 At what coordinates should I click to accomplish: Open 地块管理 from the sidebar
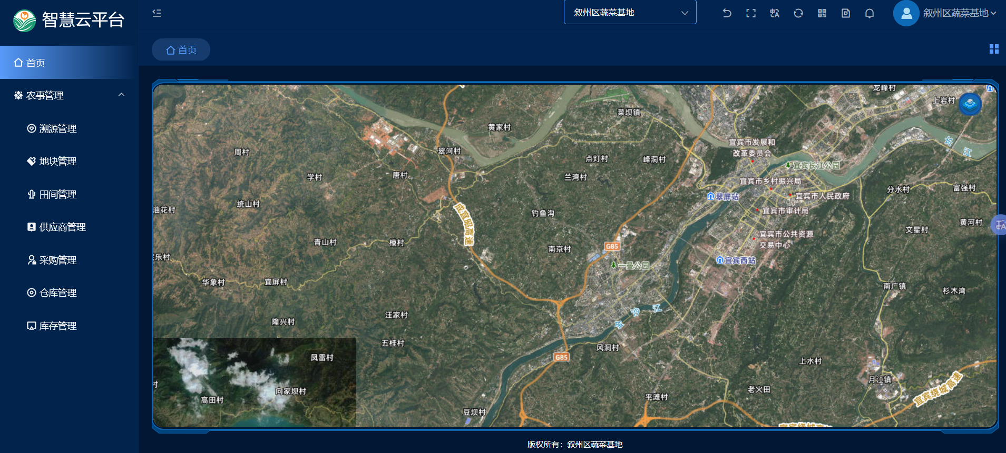(x=58, y=162)
